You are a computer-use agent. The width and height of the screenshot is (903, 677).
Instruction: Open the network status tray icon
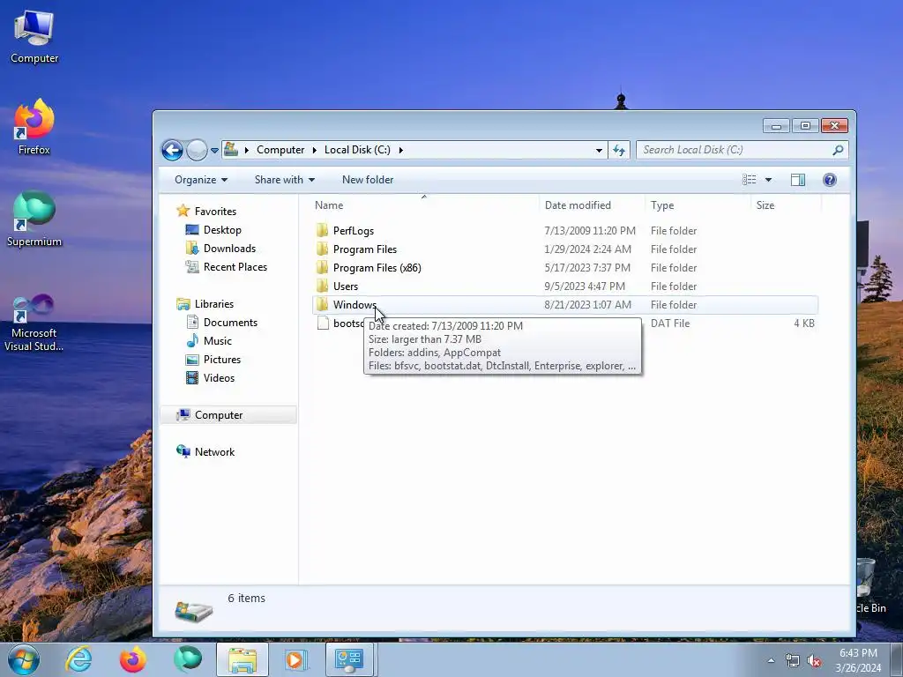pyautogui.click(x=793, y=661)
